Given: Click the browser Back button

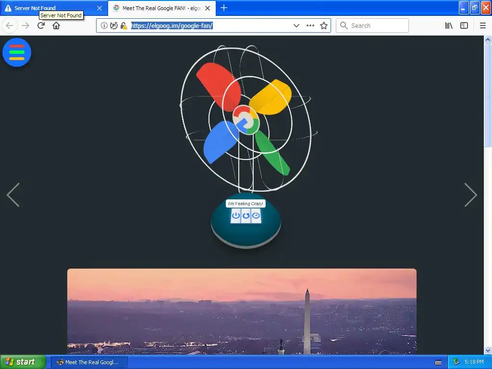Looking at the screenshot, I should click(10, 25).
